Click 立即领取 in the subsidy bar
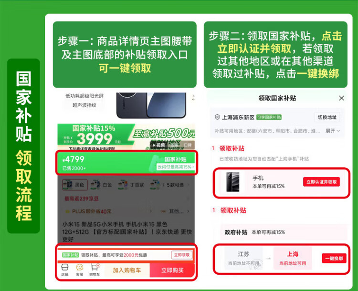Viewport: 358px width, 291px height. point(182,255)
